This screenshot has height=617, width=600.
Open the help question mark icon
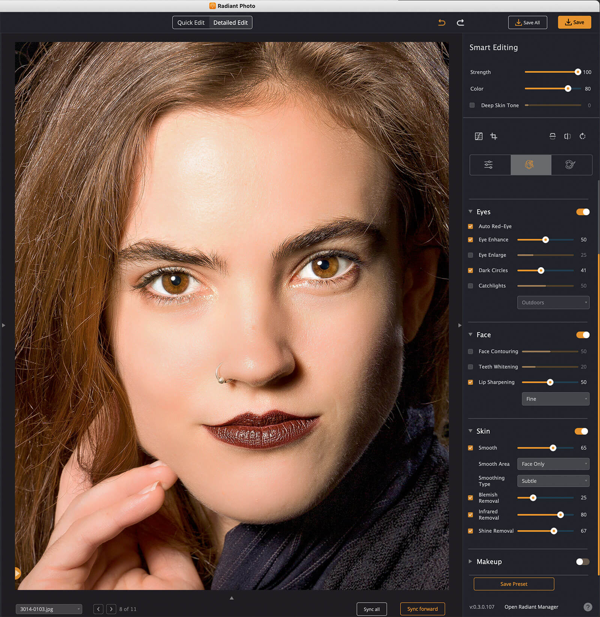click(x=588, y=607)
